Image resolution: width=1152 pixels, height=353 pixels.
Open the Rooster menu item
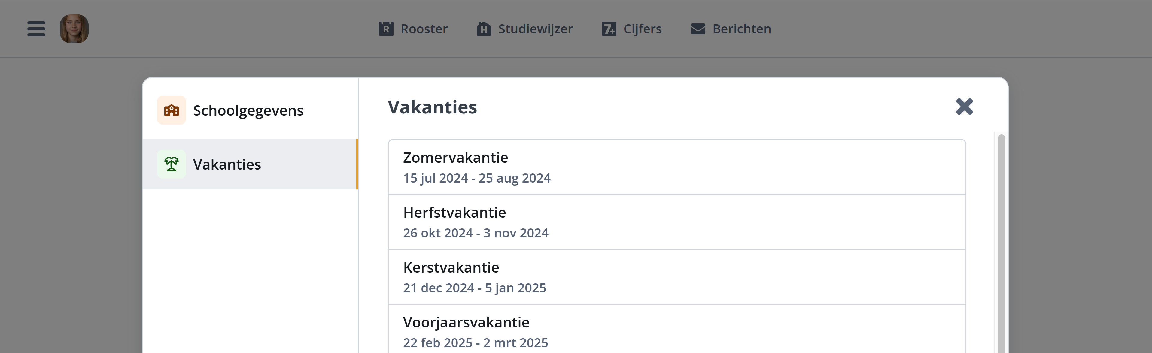(413, 29)
